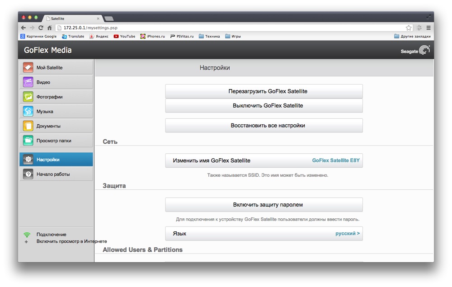Image resolution: width=452 pixels, height=287 pixels.
Task: Click Восстановить все настройки button
Action: (264, 126)
